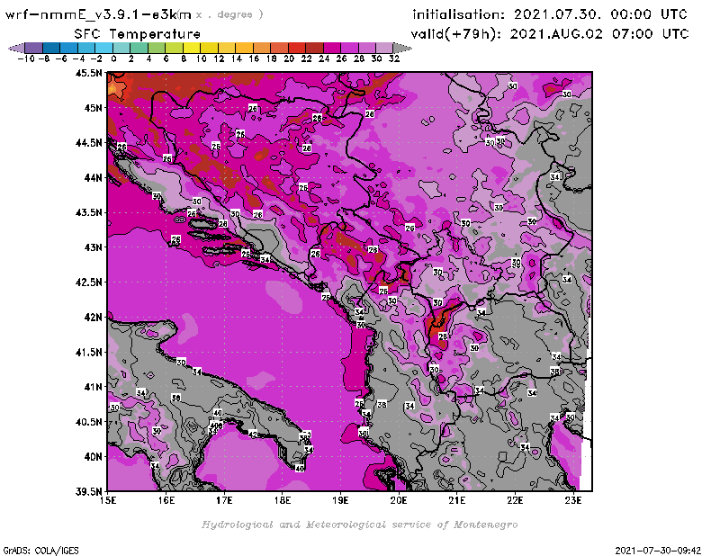Click the legend swatch between 4 and 6
Image resolution: width=720 pixels, height=556 pixels.
click(x=157, y=48)
